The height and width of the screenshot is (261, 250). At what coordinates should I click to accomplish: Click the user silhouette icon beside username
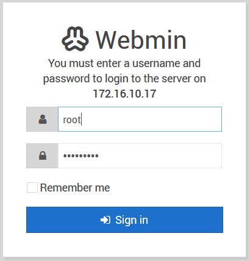click(43, 120)
